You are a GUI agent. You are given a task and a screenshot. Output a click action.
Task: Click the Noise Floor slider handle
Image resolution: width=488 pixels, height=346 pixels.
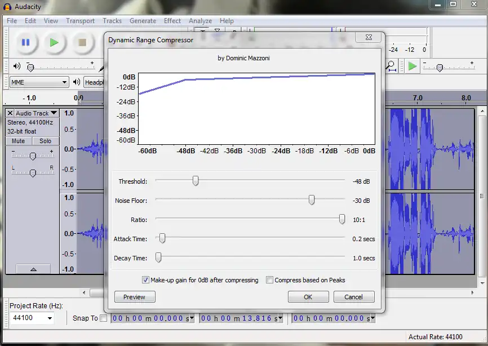point(312,199)
